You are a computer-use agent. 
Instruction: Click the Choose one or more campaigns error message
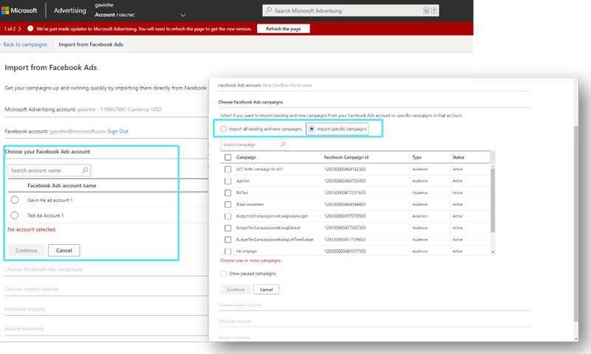tap(250, 260)
